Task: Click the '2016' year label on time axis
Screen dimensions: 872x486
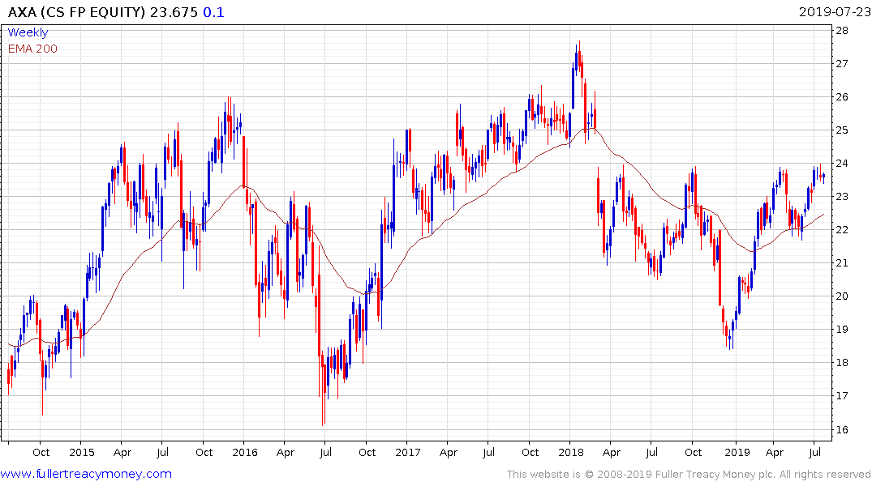Action: tap(245, 452)
